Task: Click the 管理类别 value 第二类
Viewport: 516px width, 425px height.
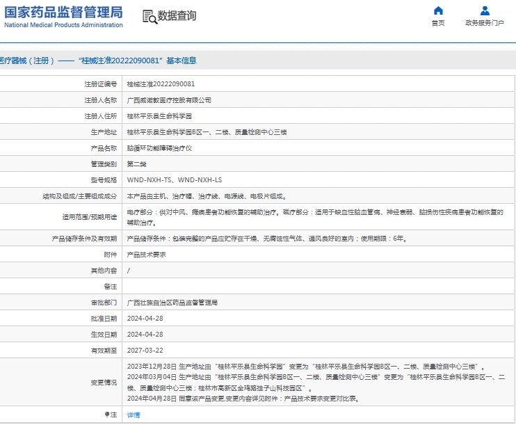Action: click(x=136, y=164)
